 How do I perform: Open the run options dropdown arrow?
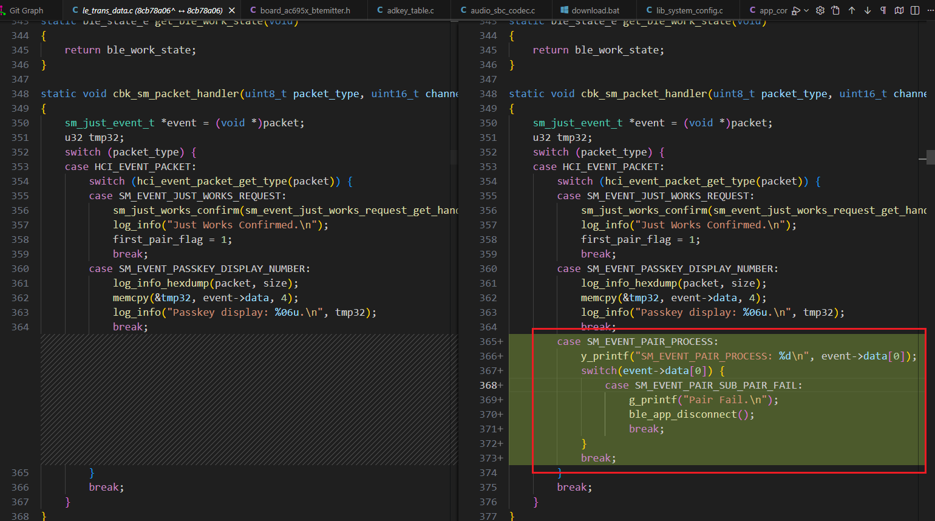tap(806, 10)
